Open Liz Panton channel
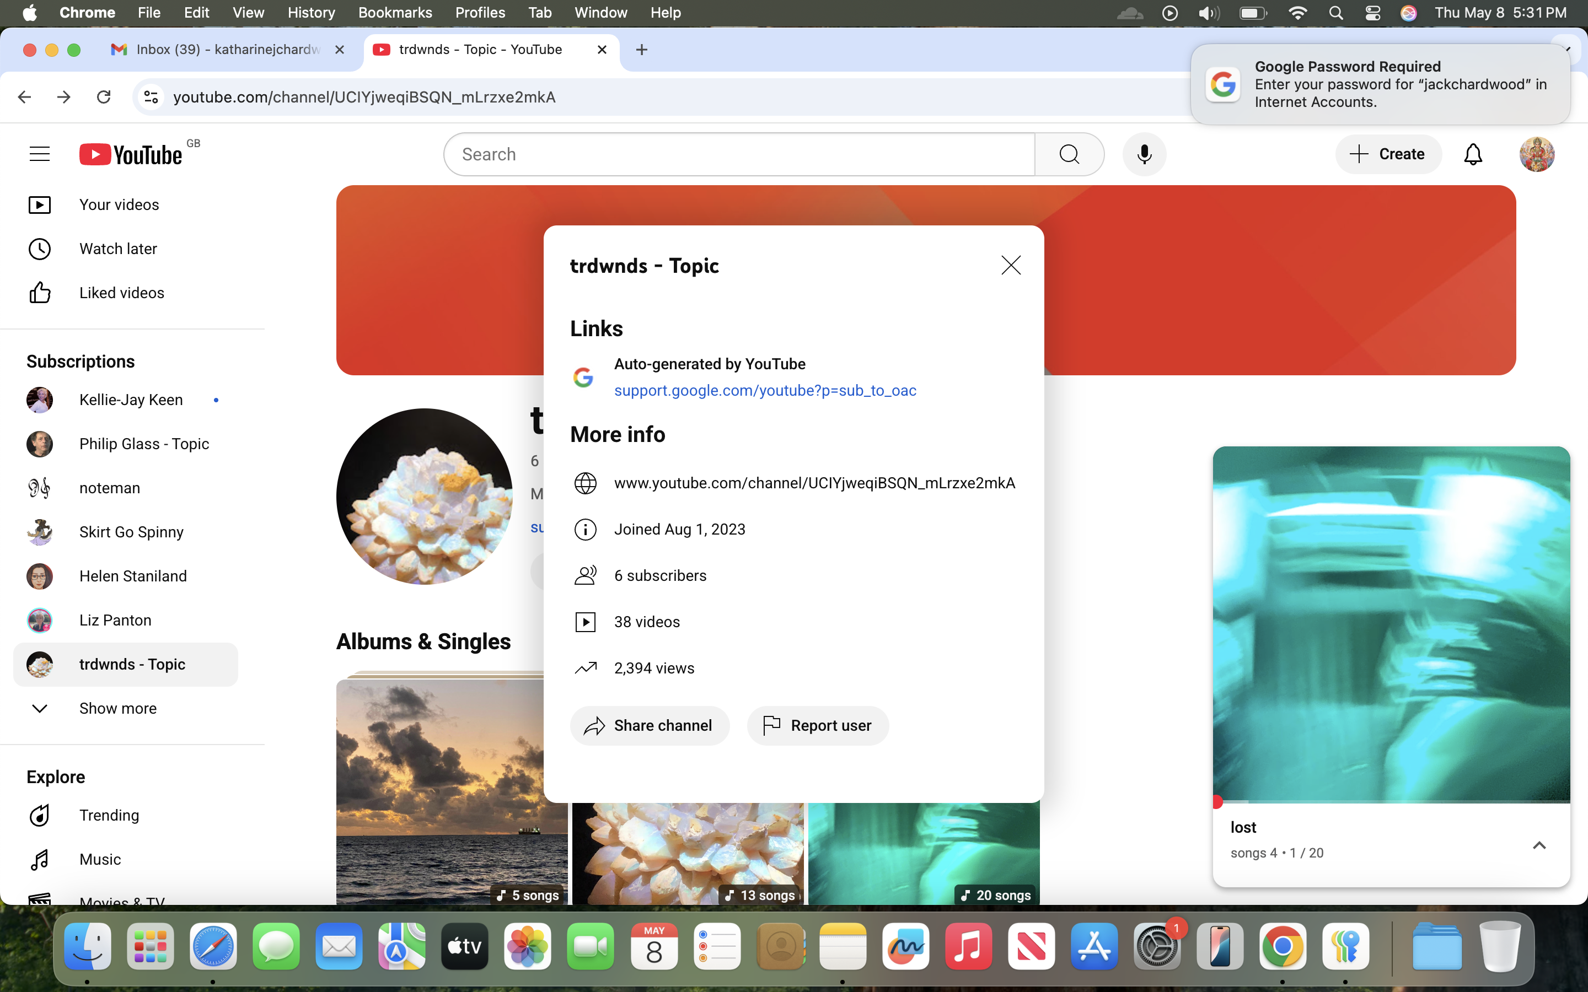 (x=125, y=619)
